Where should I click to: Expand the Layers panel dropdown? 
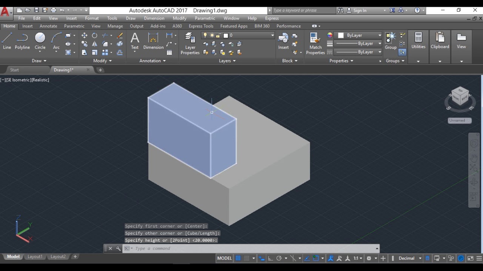click(x=228, y=61)
